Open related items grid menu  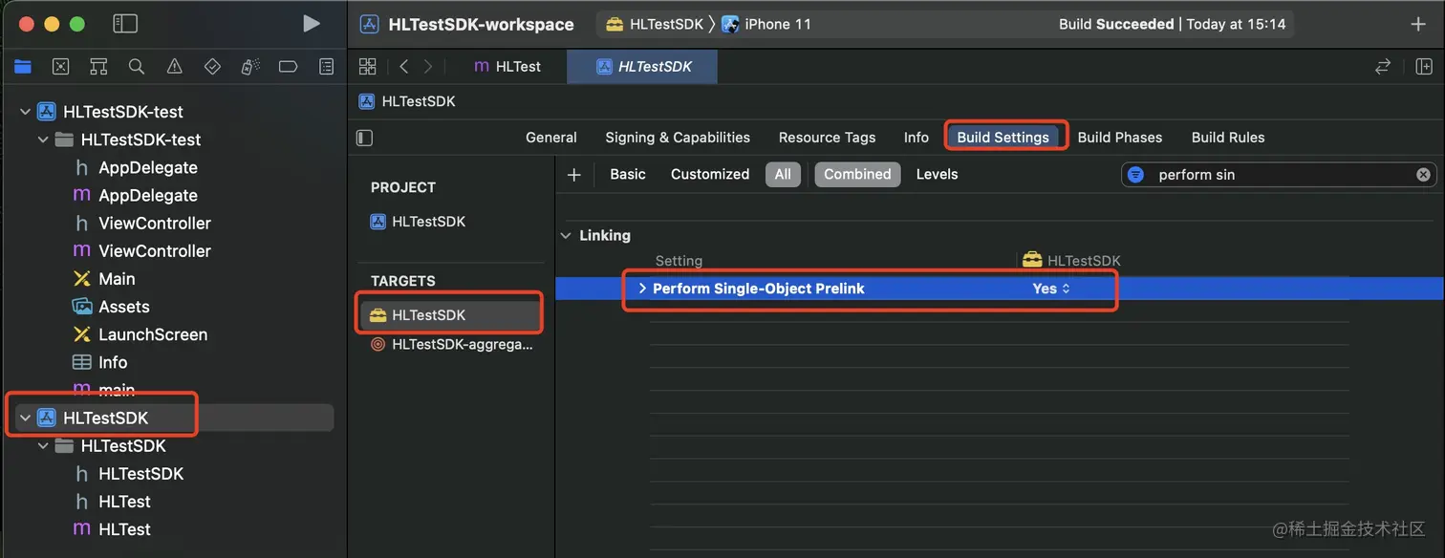367,66
